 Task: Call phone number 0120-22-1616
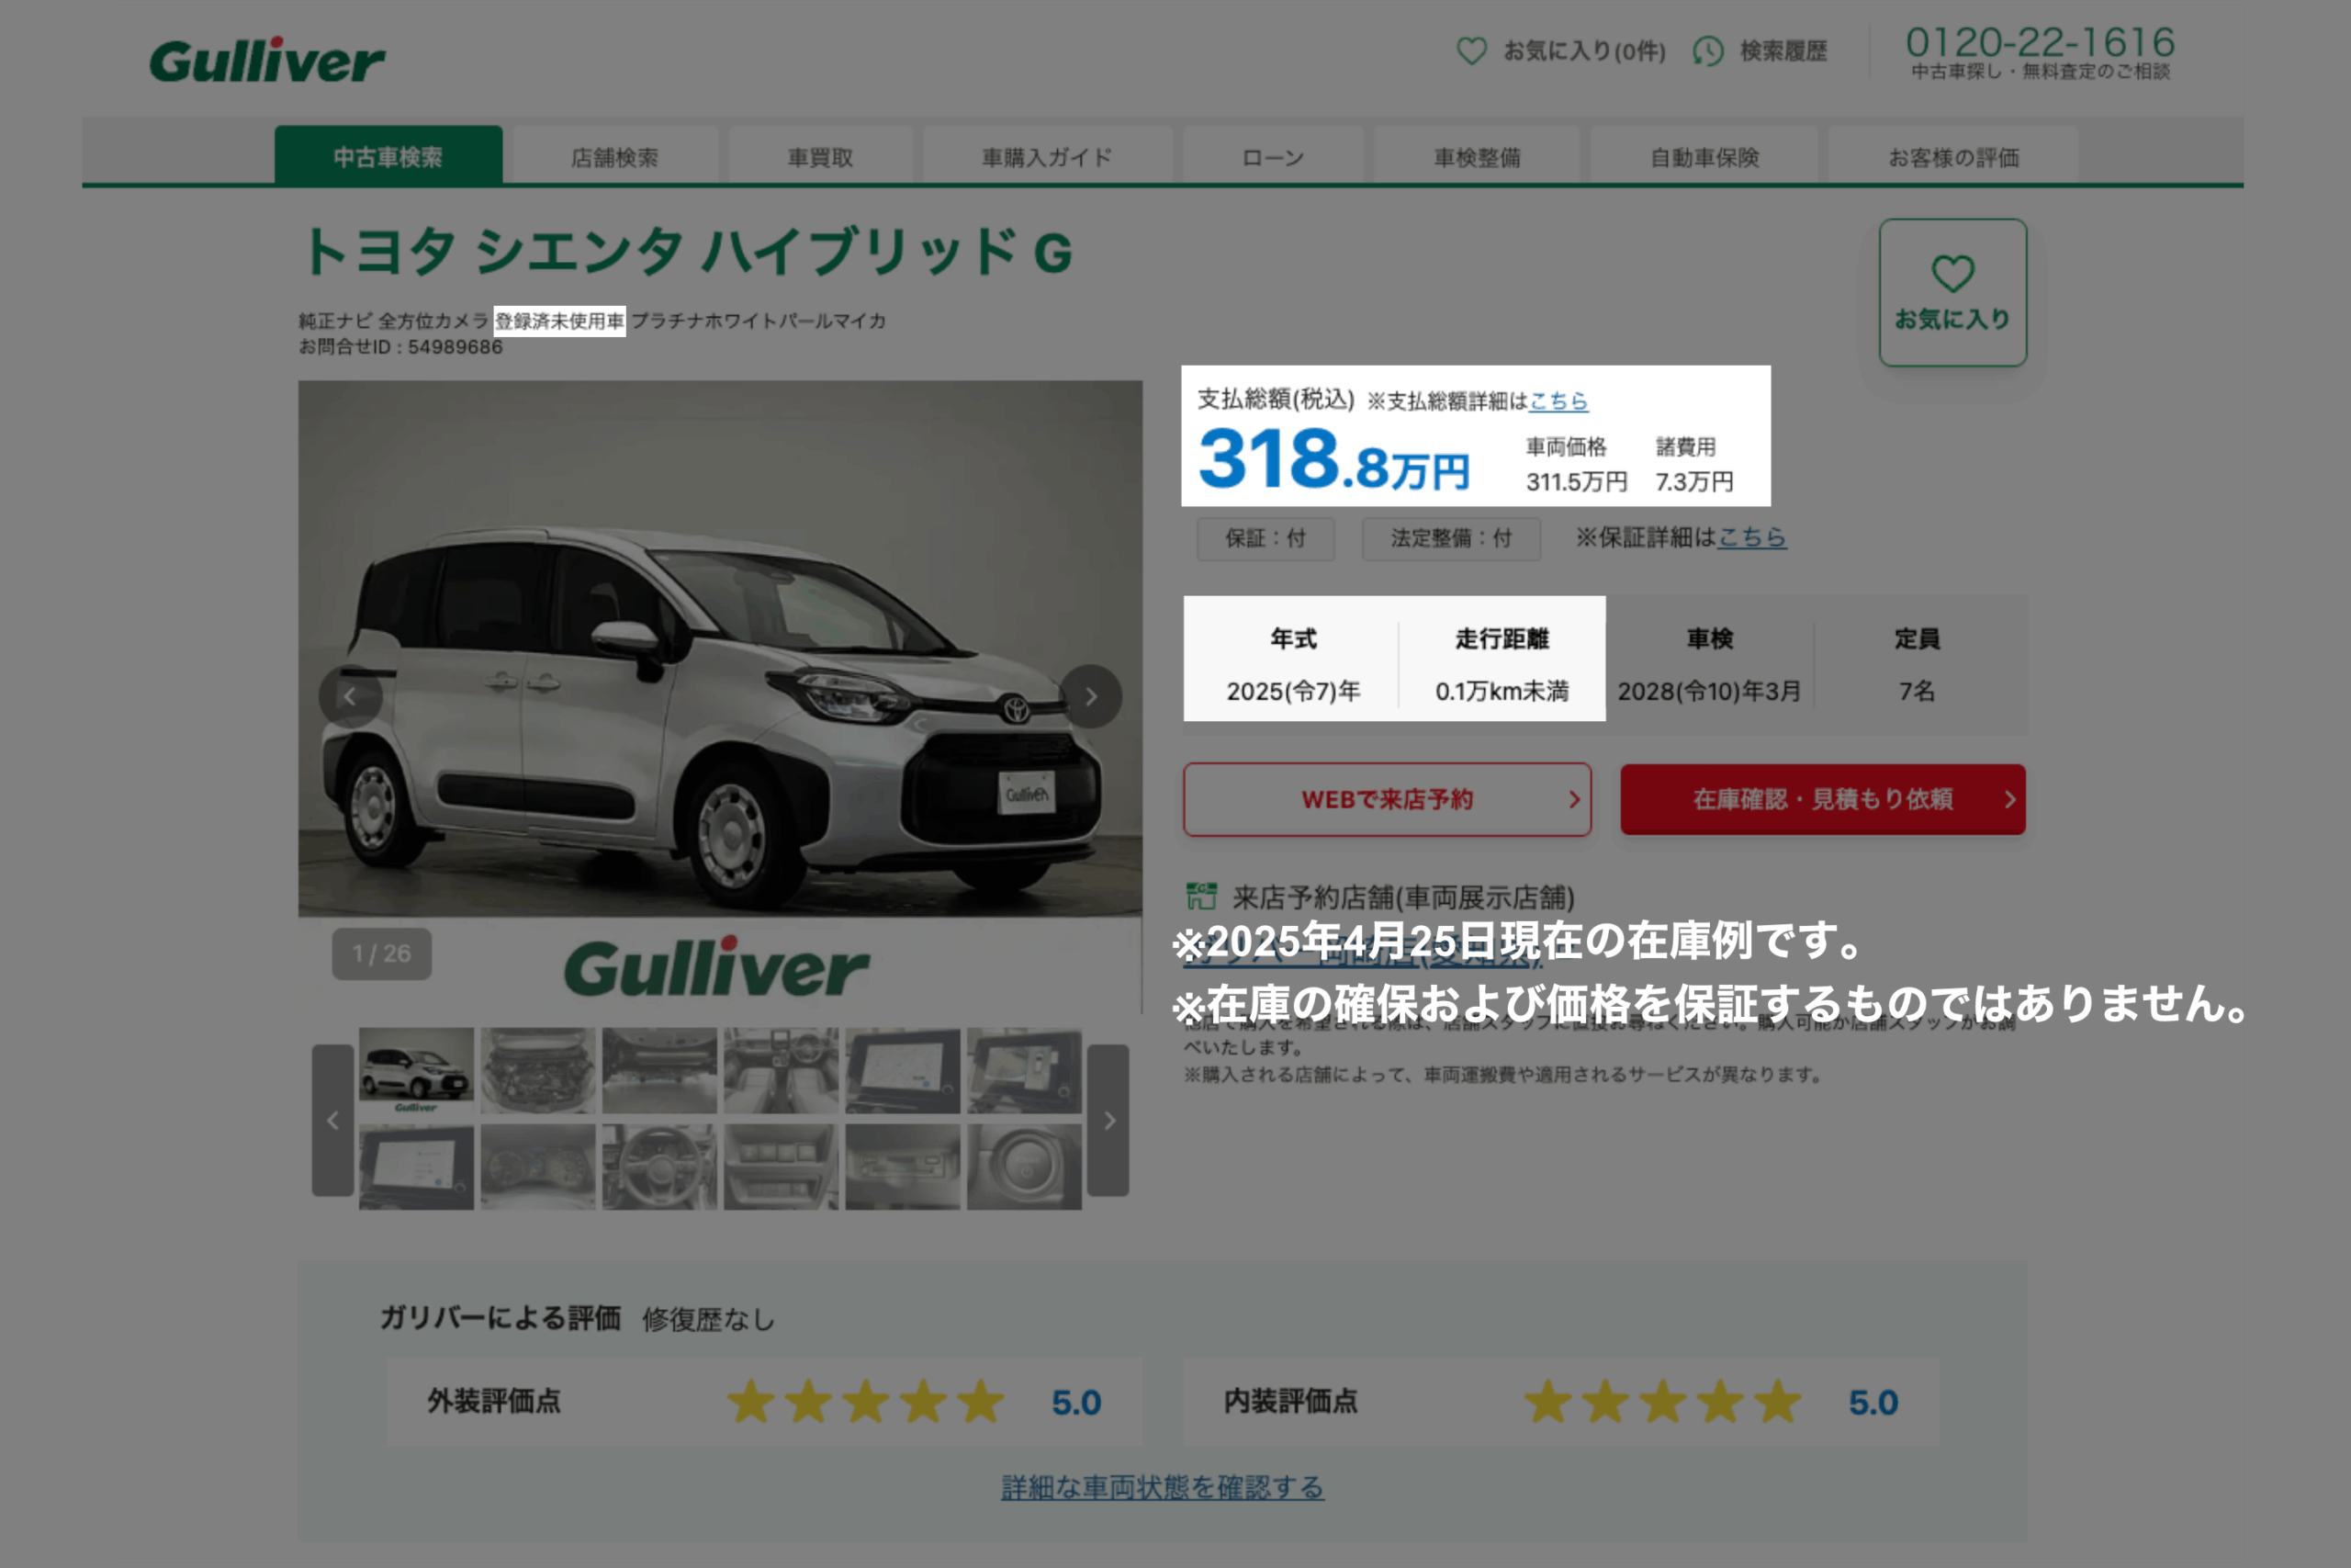[2040, 43]
